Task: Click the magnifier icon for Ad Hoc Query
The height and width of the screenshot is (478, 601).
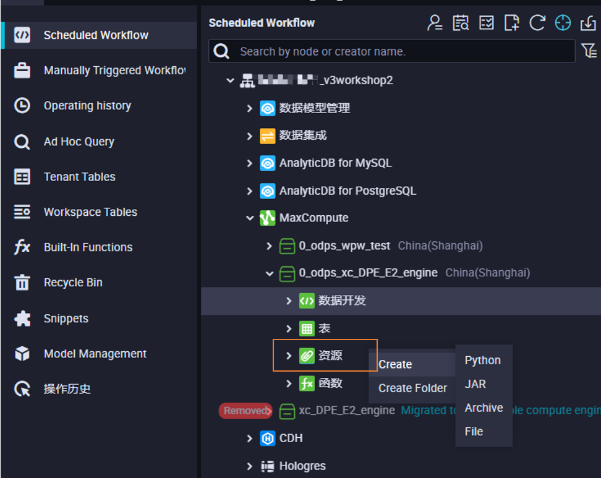Action: pos(22,142)
